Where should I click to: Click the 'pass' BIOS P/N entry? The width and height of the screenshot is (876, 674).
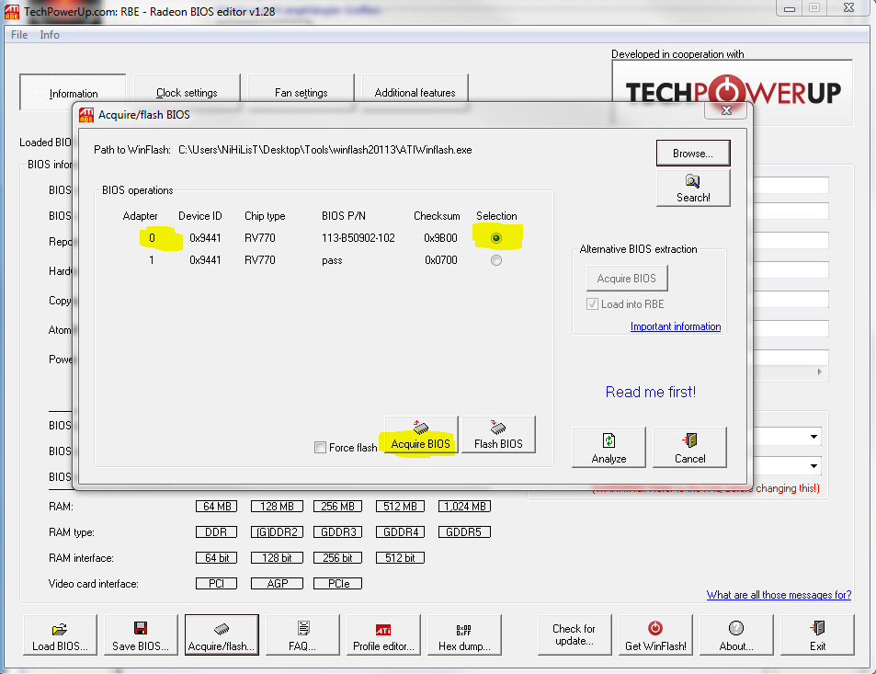coord(332,260)
